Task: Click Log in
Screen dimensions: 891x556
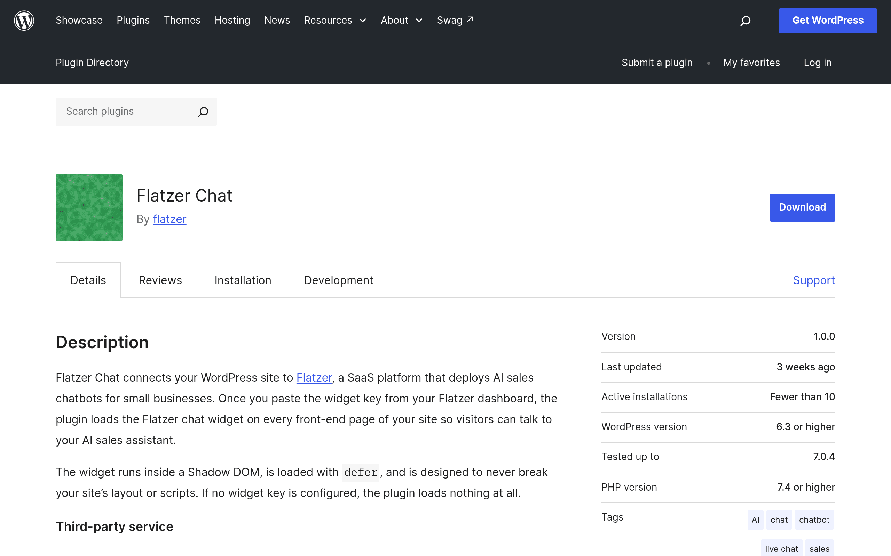Action: pyautogui.click(x=818, y=63)
